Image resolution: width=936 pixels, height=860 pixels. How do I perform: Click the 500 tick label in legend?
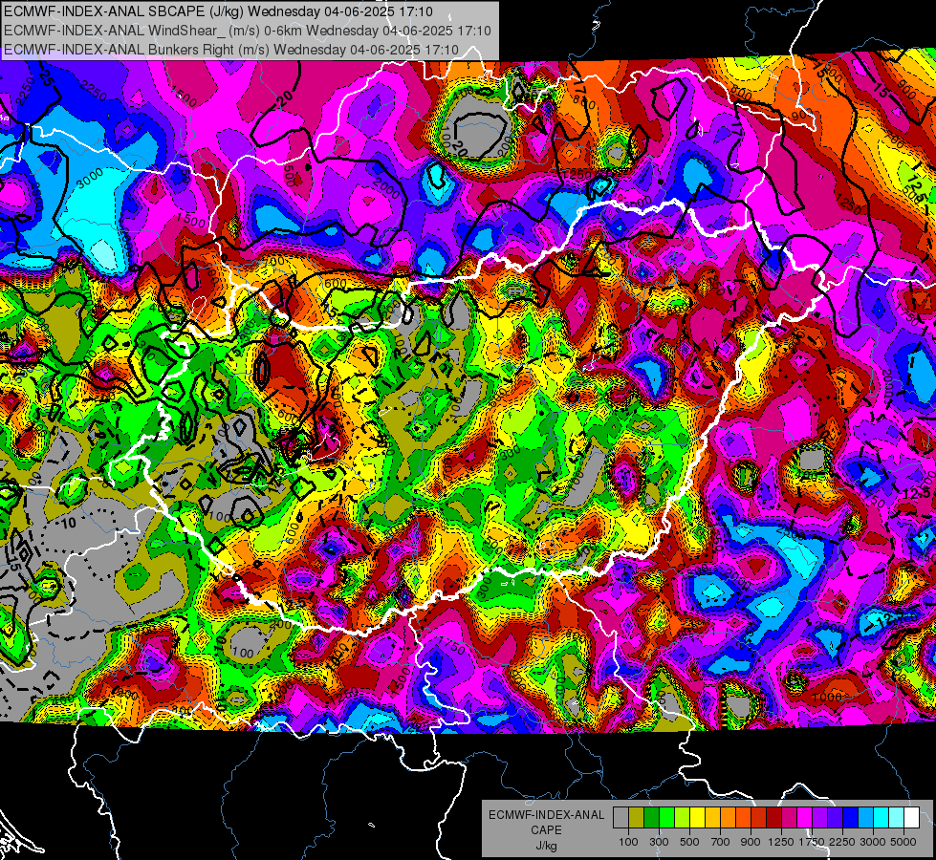(x=689, y=842)
